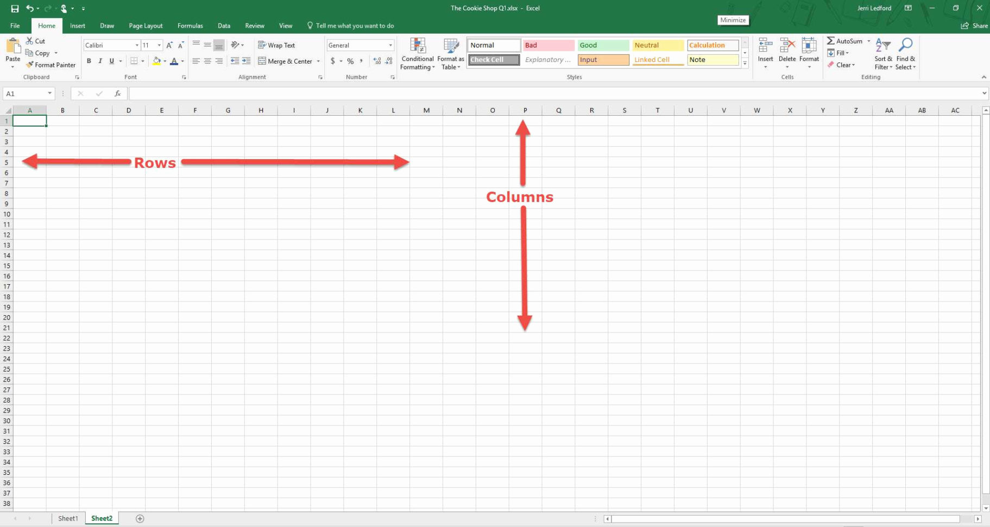Image resolution: width=990 pixels, height=527 pixels.
Task: Center text horizontally
Action: 207,61
